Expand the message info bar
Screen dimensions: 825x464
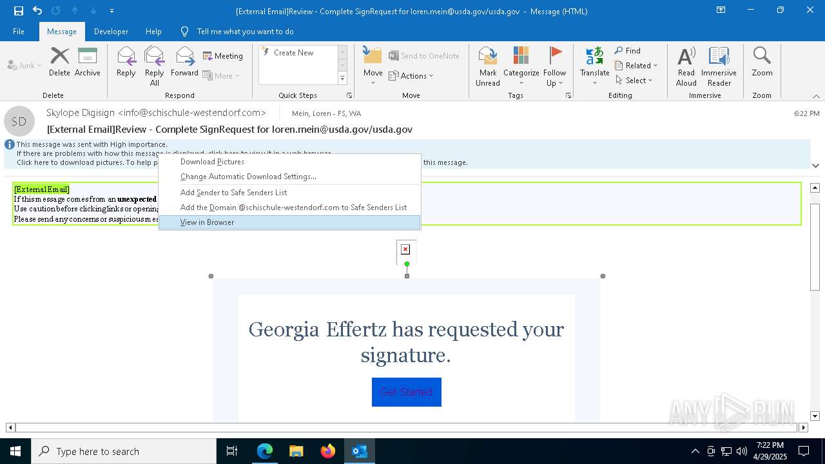pos(815,166)
